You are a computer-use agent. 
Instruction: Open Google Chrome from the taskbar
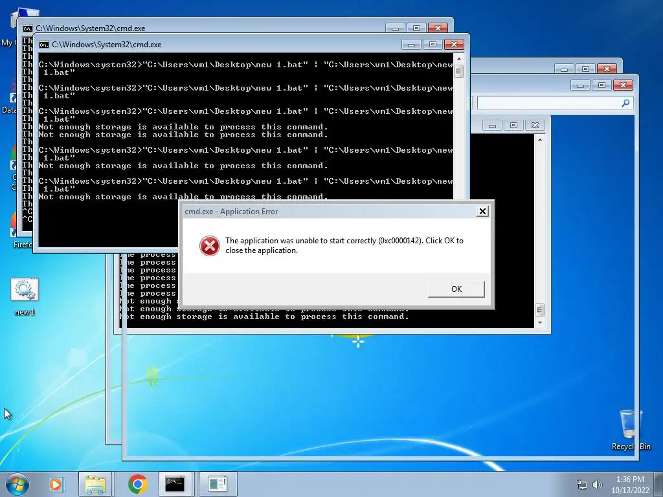click(137, 484)
